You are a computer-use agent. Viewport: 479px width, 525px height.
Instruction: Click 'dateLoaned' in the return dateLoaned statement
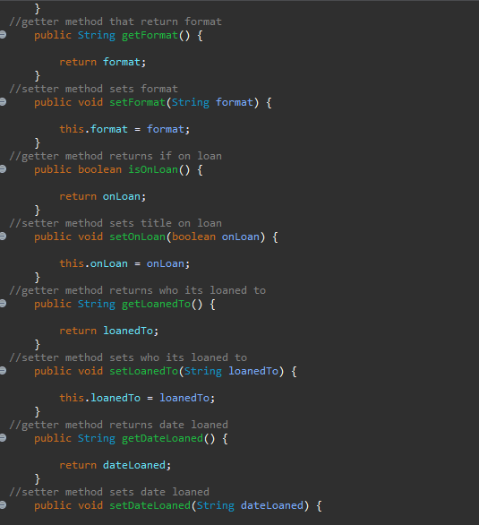click(x=134, y=465)
